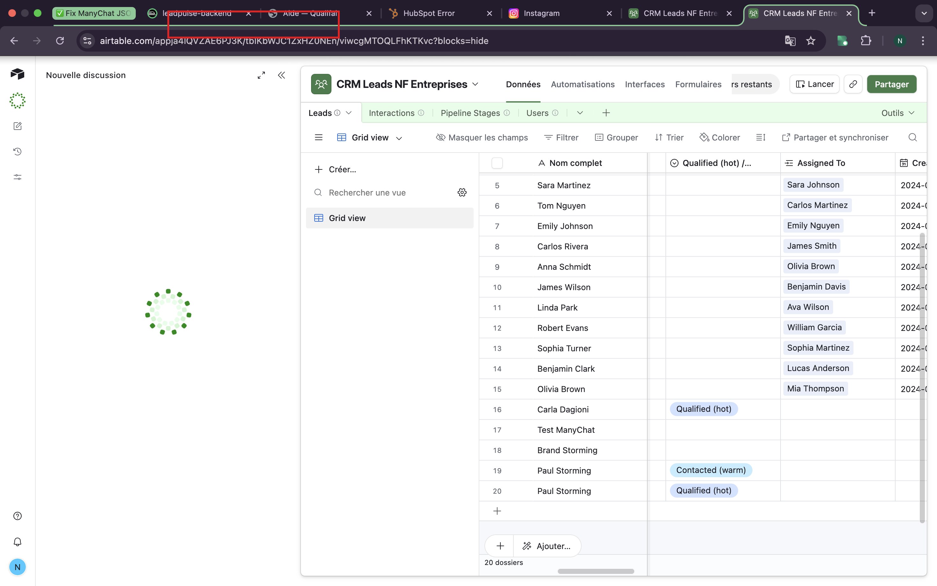Viewport: 937px width, 586px height.
Task: Collapse the Nouvelle discussion panel
Action: pyautogui.click(x=281, y=75)
